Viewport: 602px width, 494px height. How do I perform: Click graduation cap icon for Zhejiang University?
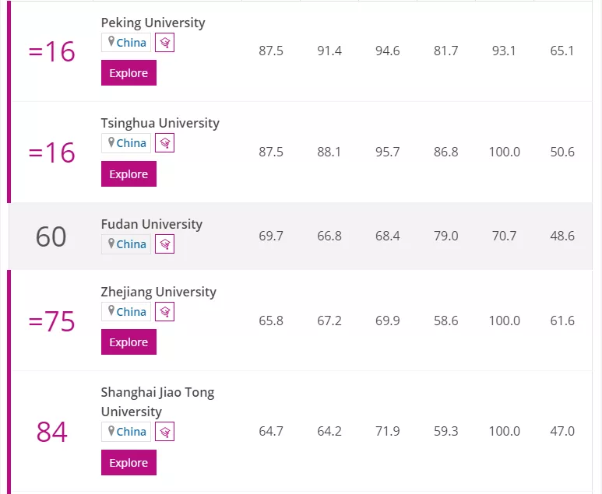164,312
